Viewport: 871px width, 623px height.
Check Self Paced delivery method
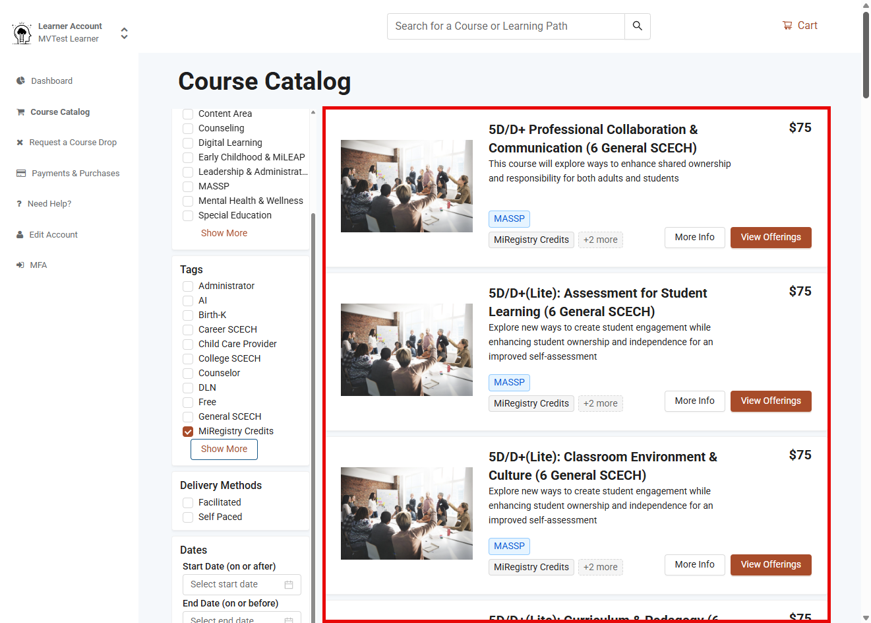click(x=188, y=517)
